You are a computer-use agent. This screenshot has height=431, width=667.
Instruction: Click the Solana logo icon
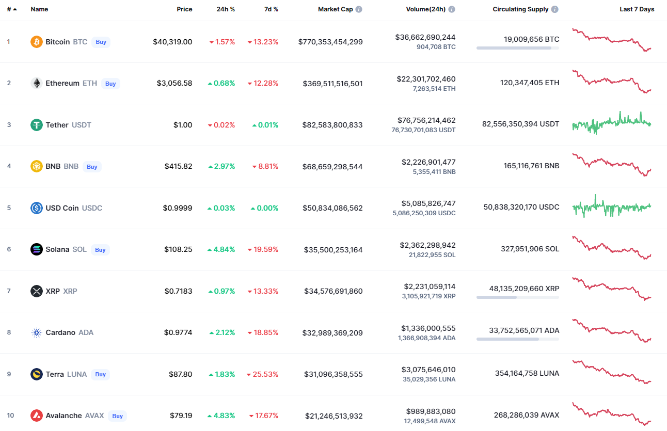point(37,249)
